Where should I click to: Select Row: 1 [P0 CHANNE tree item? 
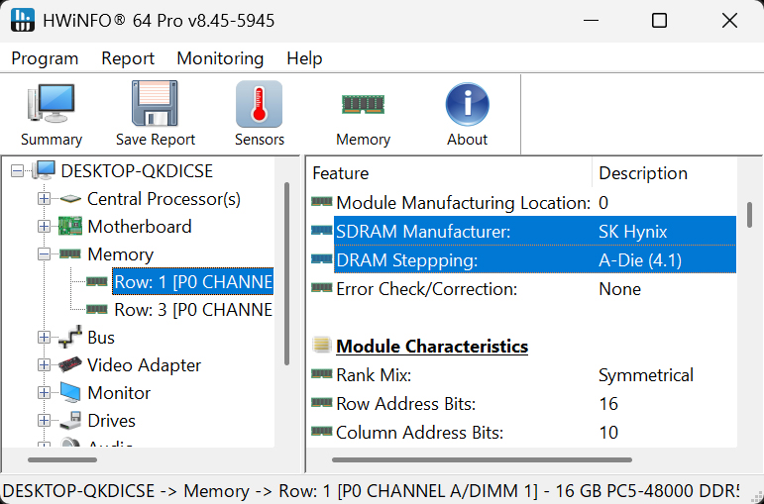193,281
